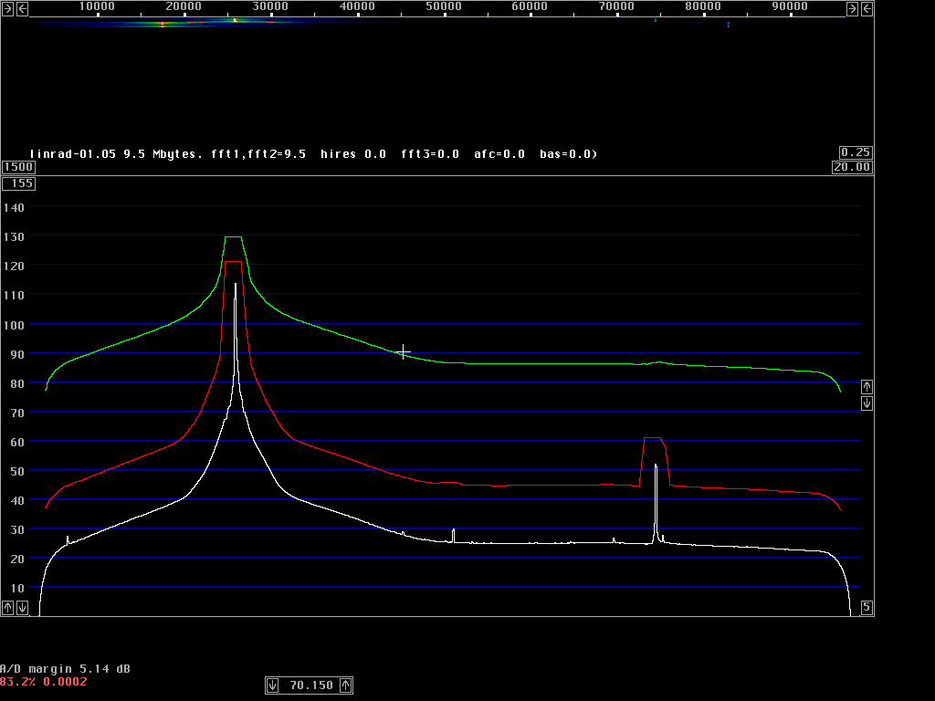Click the up arrow on the spectrum's right edge
The width and height of the screenshot is (935, 701).
867,387
